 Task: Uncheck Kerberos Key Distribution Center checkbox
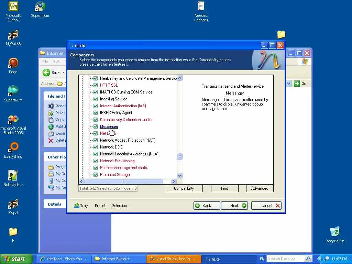96,119
